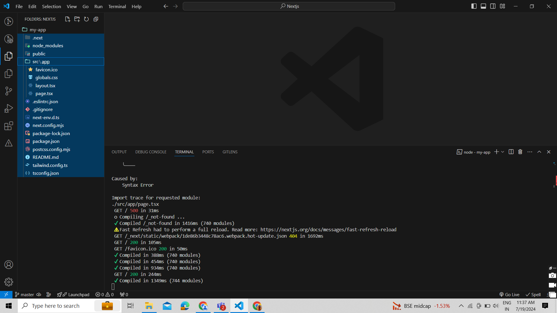Click ports forwarded indicator in status bar
The height and width of the screenshot is (313, 557).
point(124,294)
